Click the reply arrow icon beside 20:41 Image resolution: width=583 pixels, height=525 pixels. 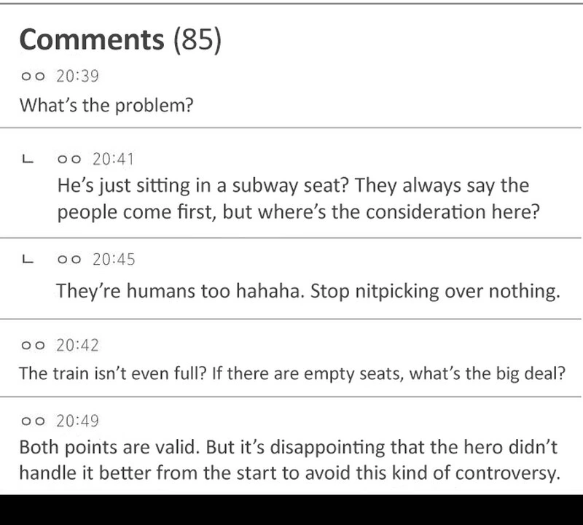28,158
